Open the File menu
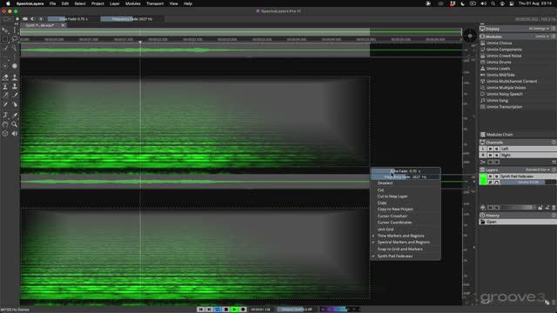The height and width of the screenshot is (313, 557). pos(52,3)
